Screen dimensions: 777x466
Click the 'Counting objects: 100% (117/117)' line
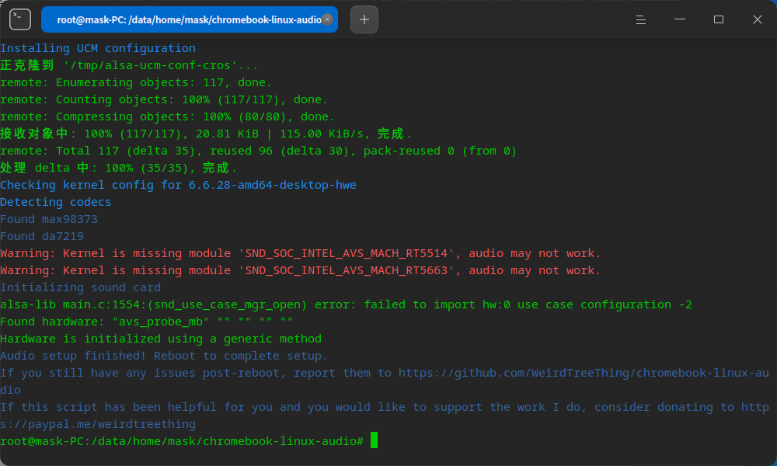coord(163,99)
